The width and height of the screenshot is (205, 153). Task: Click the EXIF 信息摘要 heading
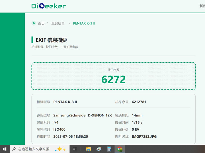(x=51, y=40)
